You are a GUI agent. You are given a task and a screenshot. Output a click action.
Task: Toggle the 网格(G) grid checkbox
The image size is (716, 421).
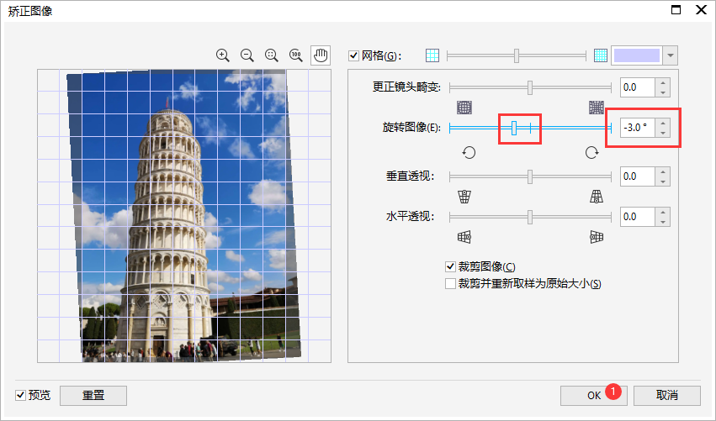point(353,55)
